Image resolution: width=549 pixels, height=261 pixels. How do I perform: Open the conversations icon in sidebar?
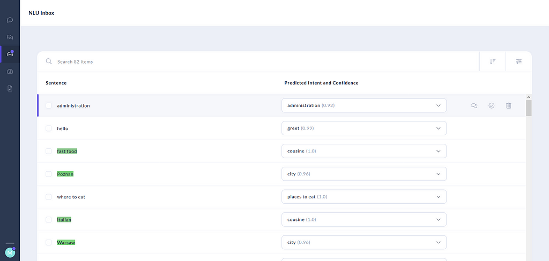tap(10, 37)
